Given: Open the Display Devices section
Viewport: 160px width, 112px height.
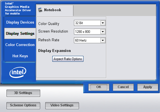Looking at the screenshot, I should [x=20, y=22].
